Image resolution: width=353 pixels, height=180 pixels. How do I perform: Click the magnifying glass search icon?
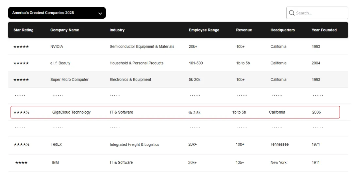[x=292, y=13]
